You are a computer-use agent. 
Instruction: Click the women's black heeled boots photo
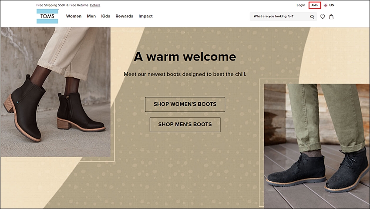(55, 92)
